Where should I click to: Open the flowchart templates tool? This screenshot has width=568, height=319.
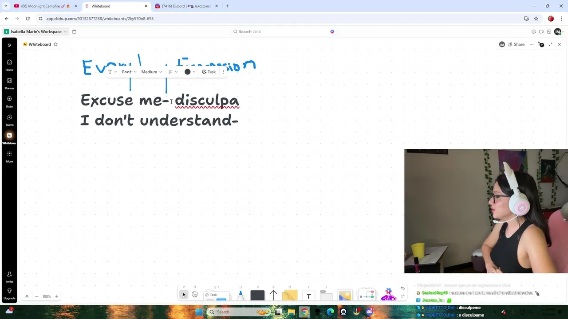coord(367,296)
